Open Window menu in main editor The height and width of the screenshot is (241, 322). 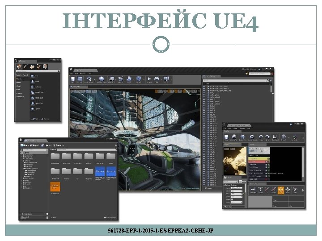(83, 74)
